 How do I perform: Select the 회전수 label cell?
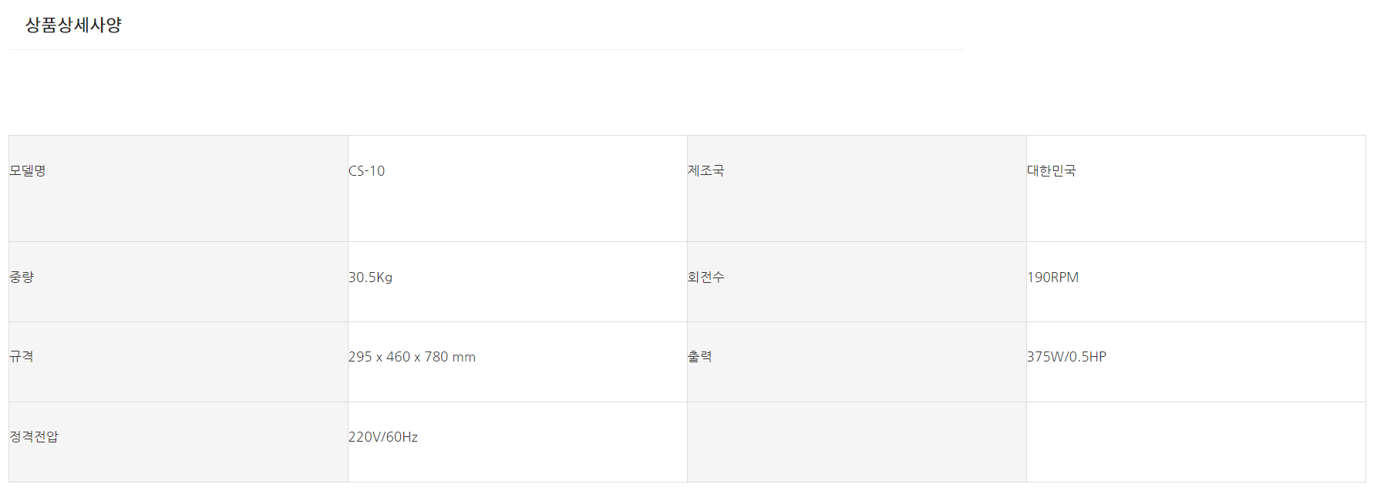[x=706, y=277]
